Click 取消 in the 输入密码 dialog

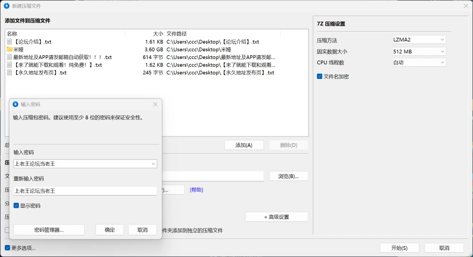pyautogui.click(x=142, y=230)
